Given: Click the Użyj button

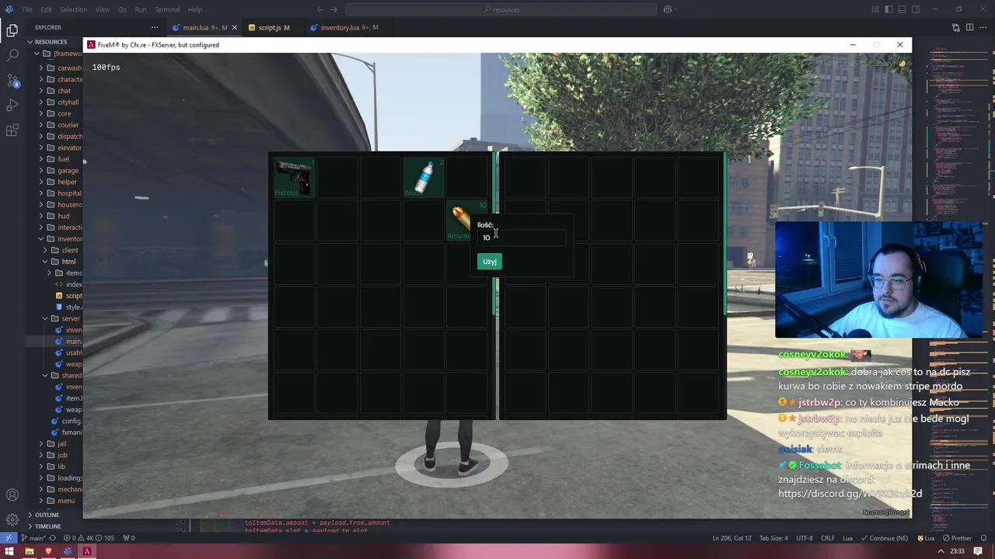Looking at the screenshot, I should pyautogui.click(x=490, y=262).
